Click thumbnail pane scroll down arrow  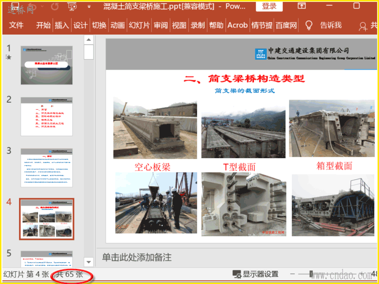coord(89,262)
